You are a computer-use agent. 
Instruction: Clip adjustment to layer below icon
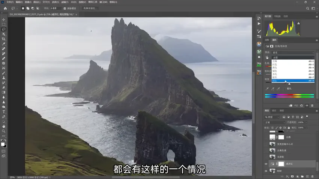[x=291, y=106]
